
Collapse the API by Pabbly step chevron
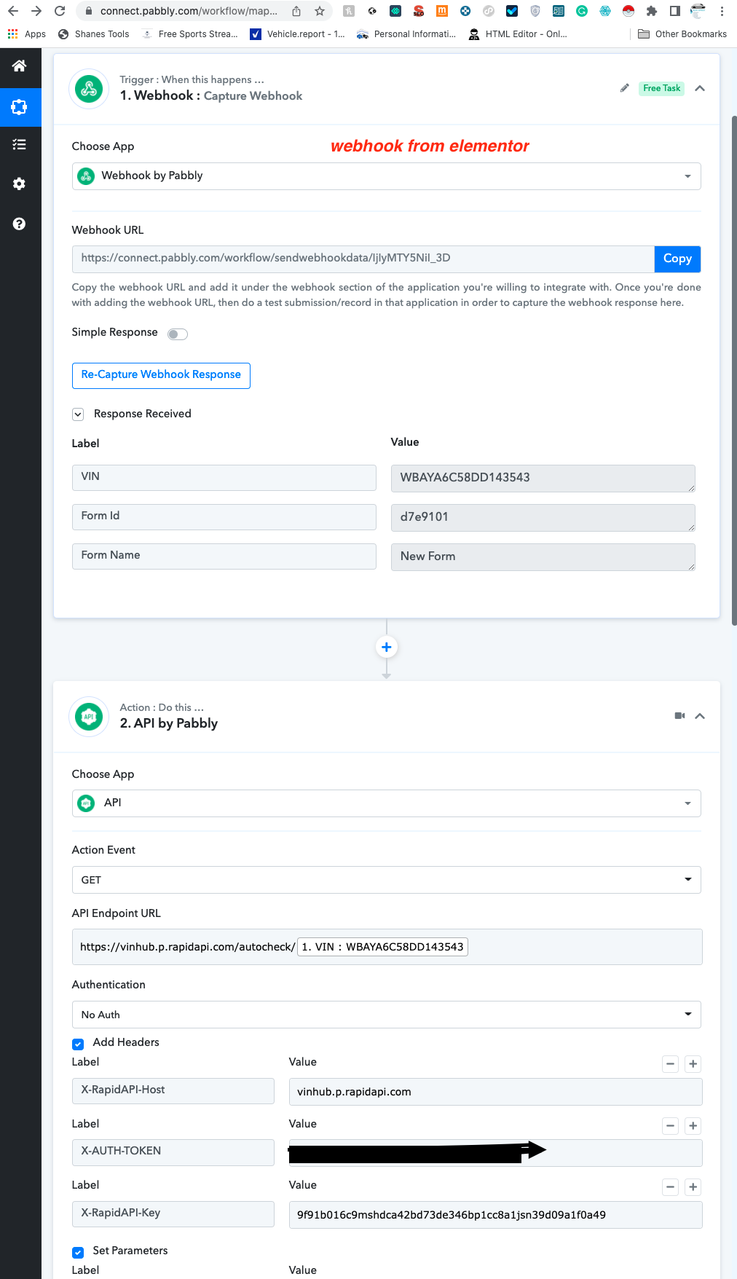click(x=700, y=716)
